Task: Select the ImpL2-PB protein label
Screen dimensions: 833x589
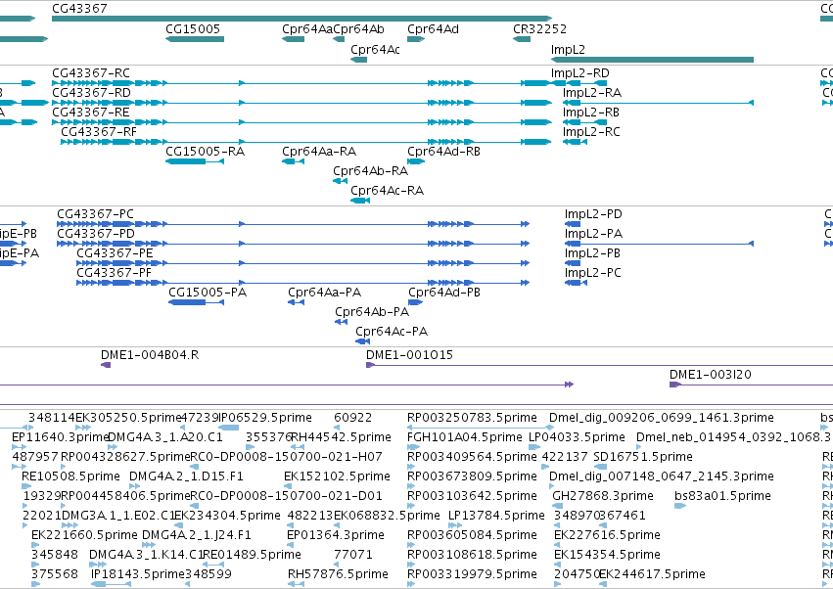Action: [x=592, y=253]
